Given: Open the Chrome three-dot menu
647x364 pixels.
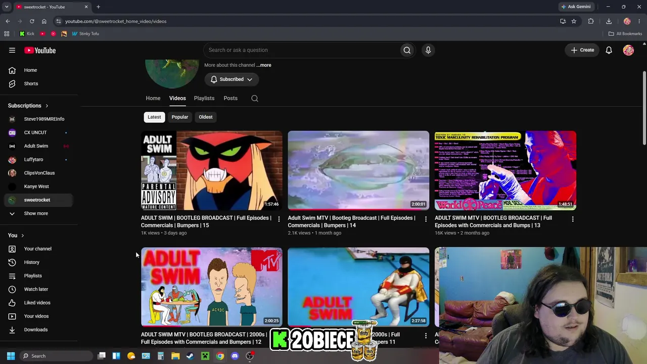Looking at the screenshot, I should 639,21.
